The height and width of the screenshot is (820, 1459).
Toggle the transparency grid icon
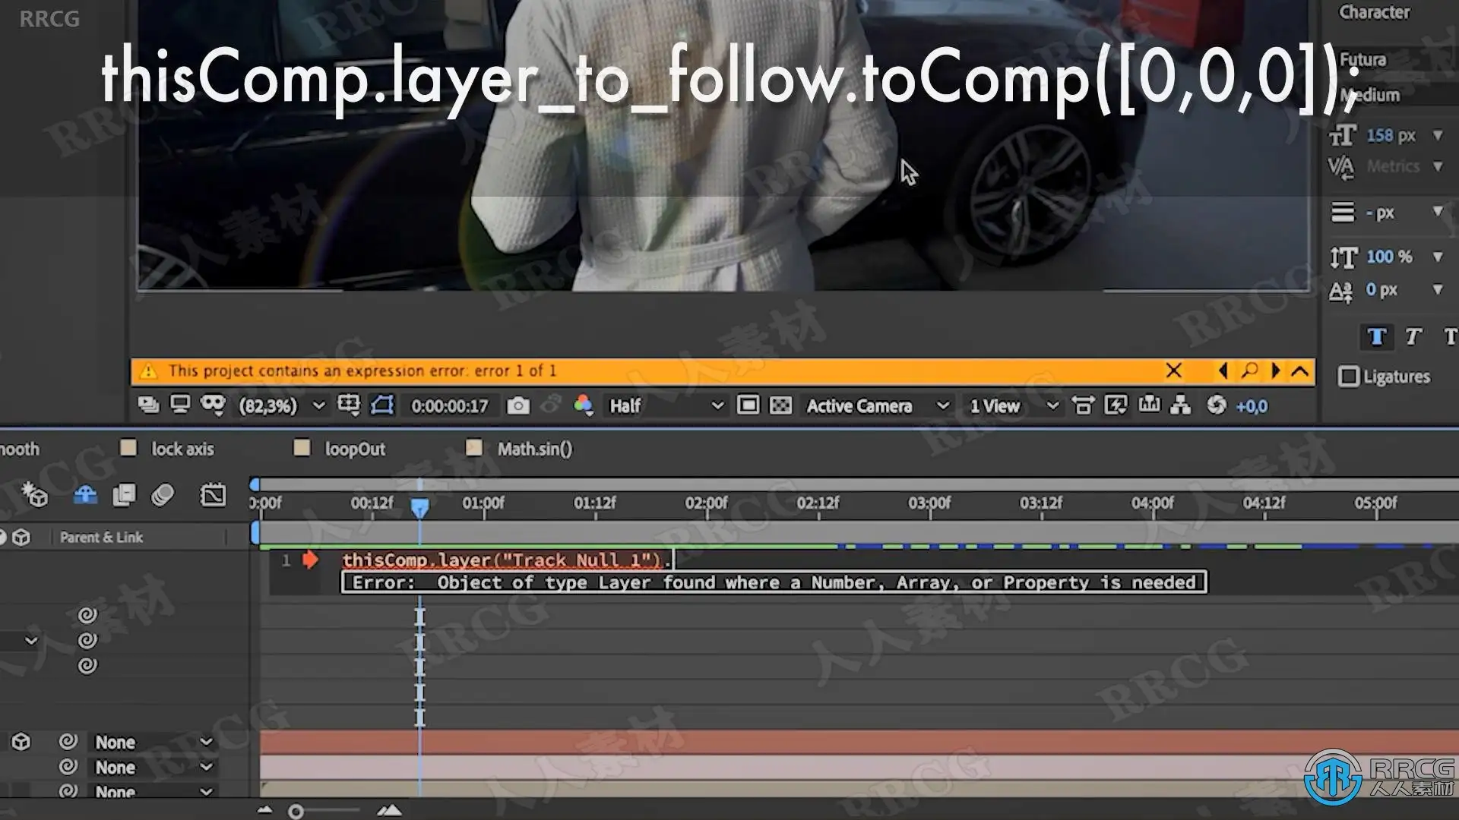[x=780, y=406]
